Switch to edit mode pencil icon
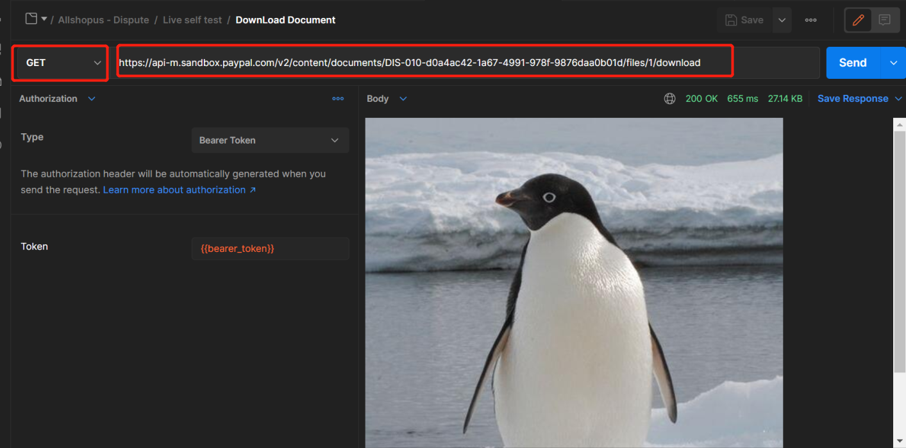This screenshot has width=906, height=448. tap(859, 20)
